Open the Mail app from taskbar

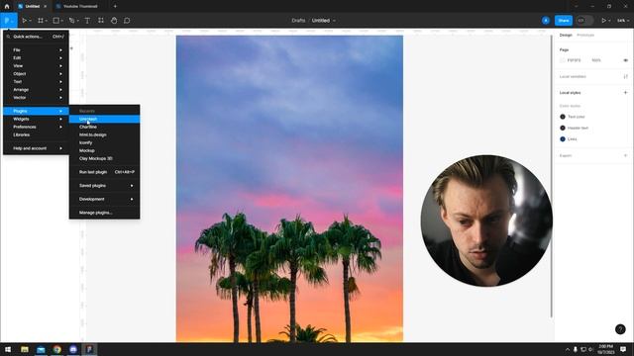click(41, 349)
